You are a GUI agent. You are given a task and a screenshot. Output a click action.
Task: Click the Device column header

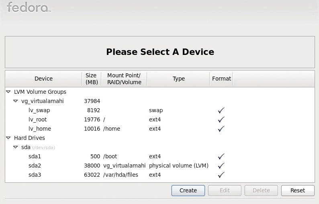[43, 79]
